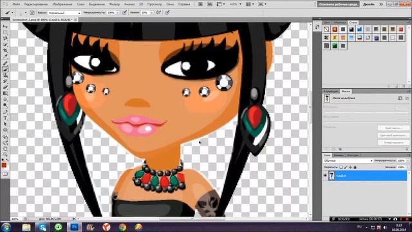The image size is (412, 232).
Task: Select the Move tool
Action: pyautogui.click(x=5, y=26)
